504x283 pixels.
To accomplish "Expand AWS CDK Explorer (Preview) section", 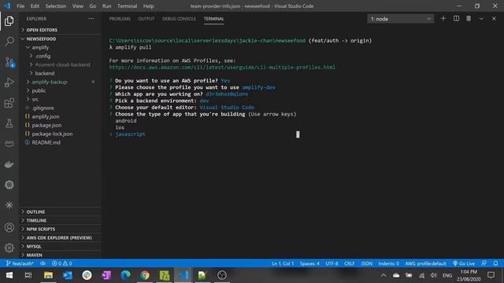I will 61,238.
